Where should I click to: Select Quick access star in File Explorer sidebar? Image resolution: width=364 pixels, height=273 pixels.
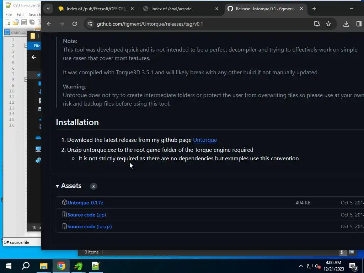(x=39, y=75)
